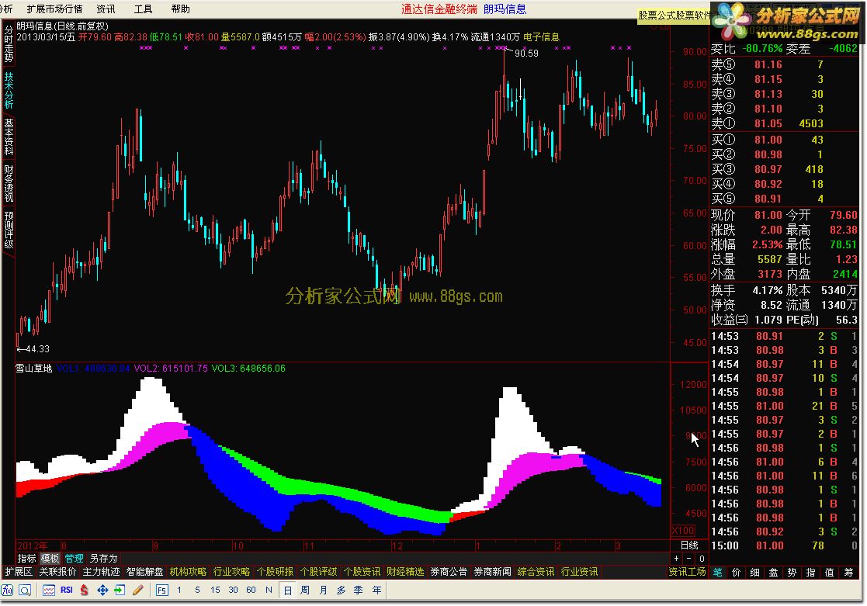The width and height of the screenshot is (867, 606).
Task: Select the multi-day (多) period toggle
Action: 342,590
